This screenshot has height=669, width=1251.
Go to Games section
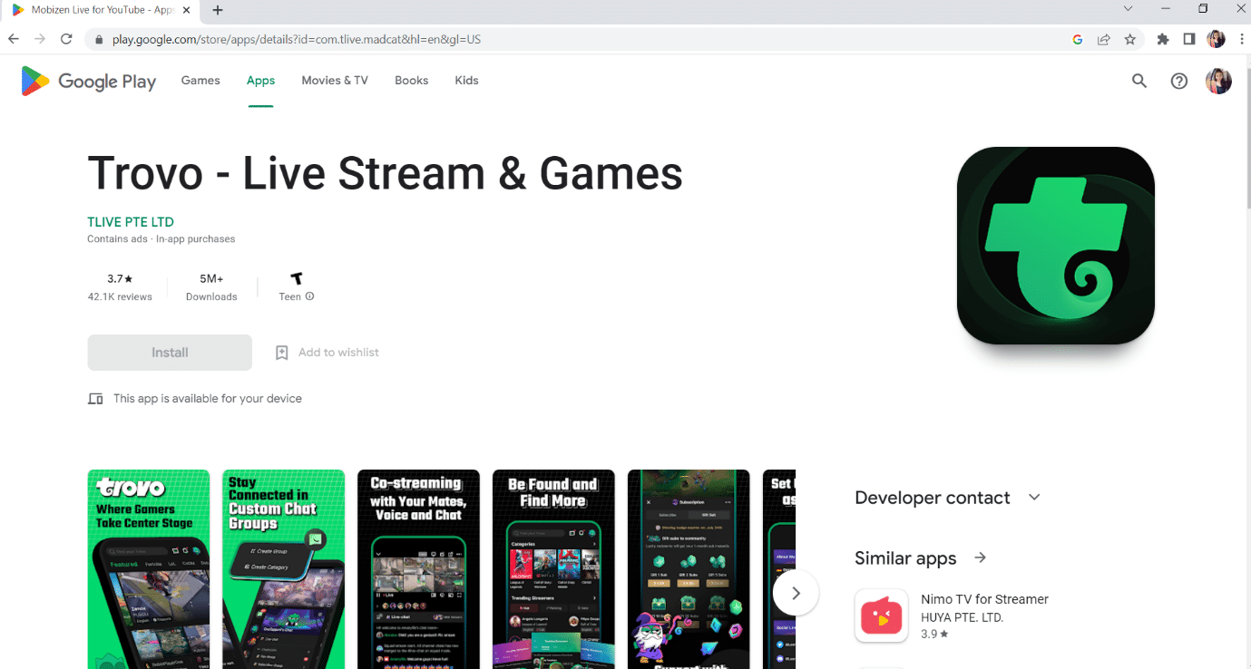(x=200, y=81)
